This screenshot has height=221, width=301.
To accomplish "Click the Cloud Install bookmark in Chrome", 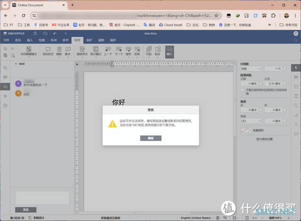I will tap(170, 25).
